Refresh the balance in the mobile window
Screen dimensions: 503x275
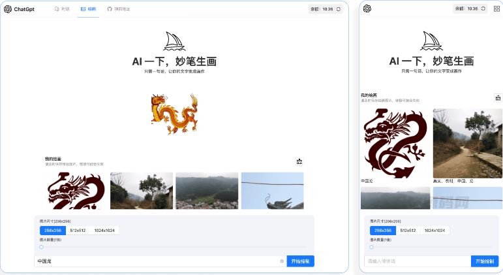(x=483, y=8)
